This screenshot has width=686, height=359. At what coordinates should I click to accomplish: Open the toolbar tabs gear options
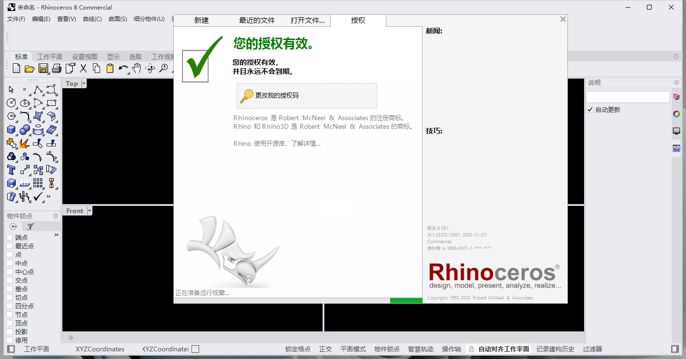[x=676, y=56]
